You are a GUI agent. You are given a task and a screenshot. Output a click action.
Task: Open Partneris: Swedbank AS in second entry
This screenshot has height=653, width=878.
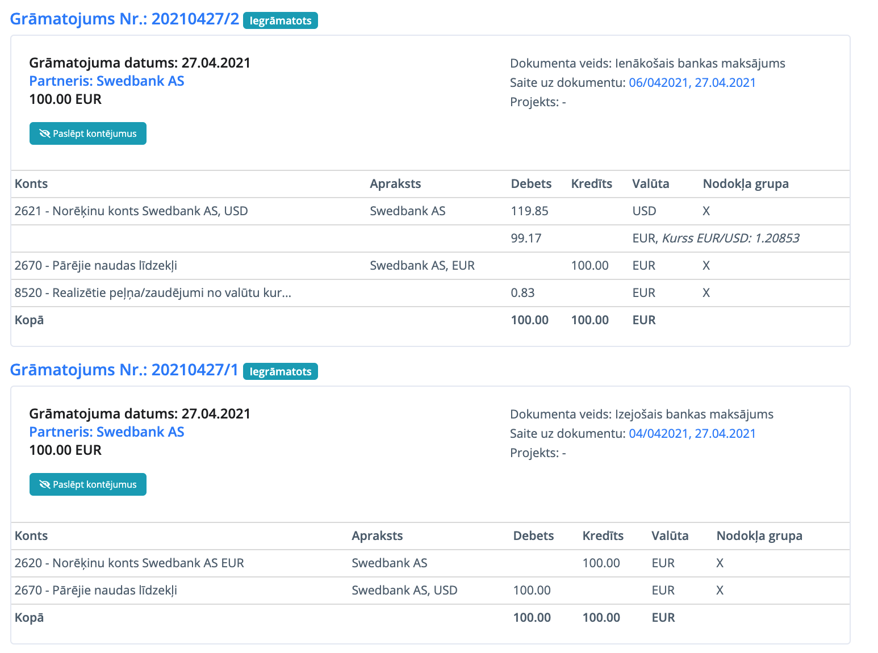pos(107,432)
